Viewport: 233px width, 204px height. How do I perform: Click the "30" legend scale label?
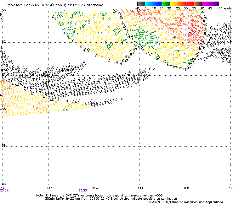click(186, 8)
